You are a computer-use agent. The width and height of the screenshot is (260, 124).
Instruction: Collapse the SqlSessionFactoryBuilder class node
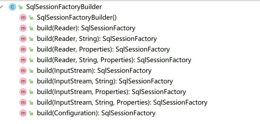tap(1, 7)
